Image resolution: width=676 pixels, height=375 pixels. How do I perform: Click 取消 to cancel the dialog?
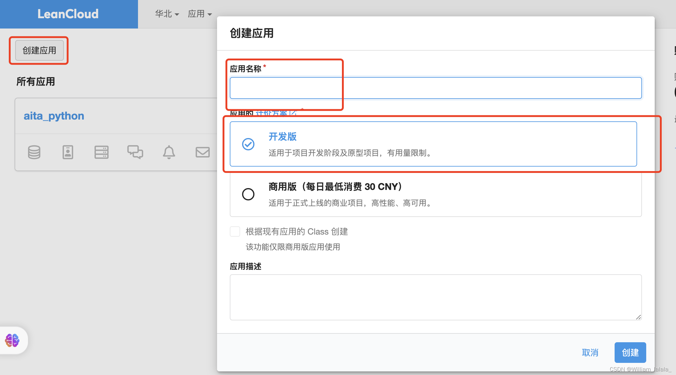(590, 353)
